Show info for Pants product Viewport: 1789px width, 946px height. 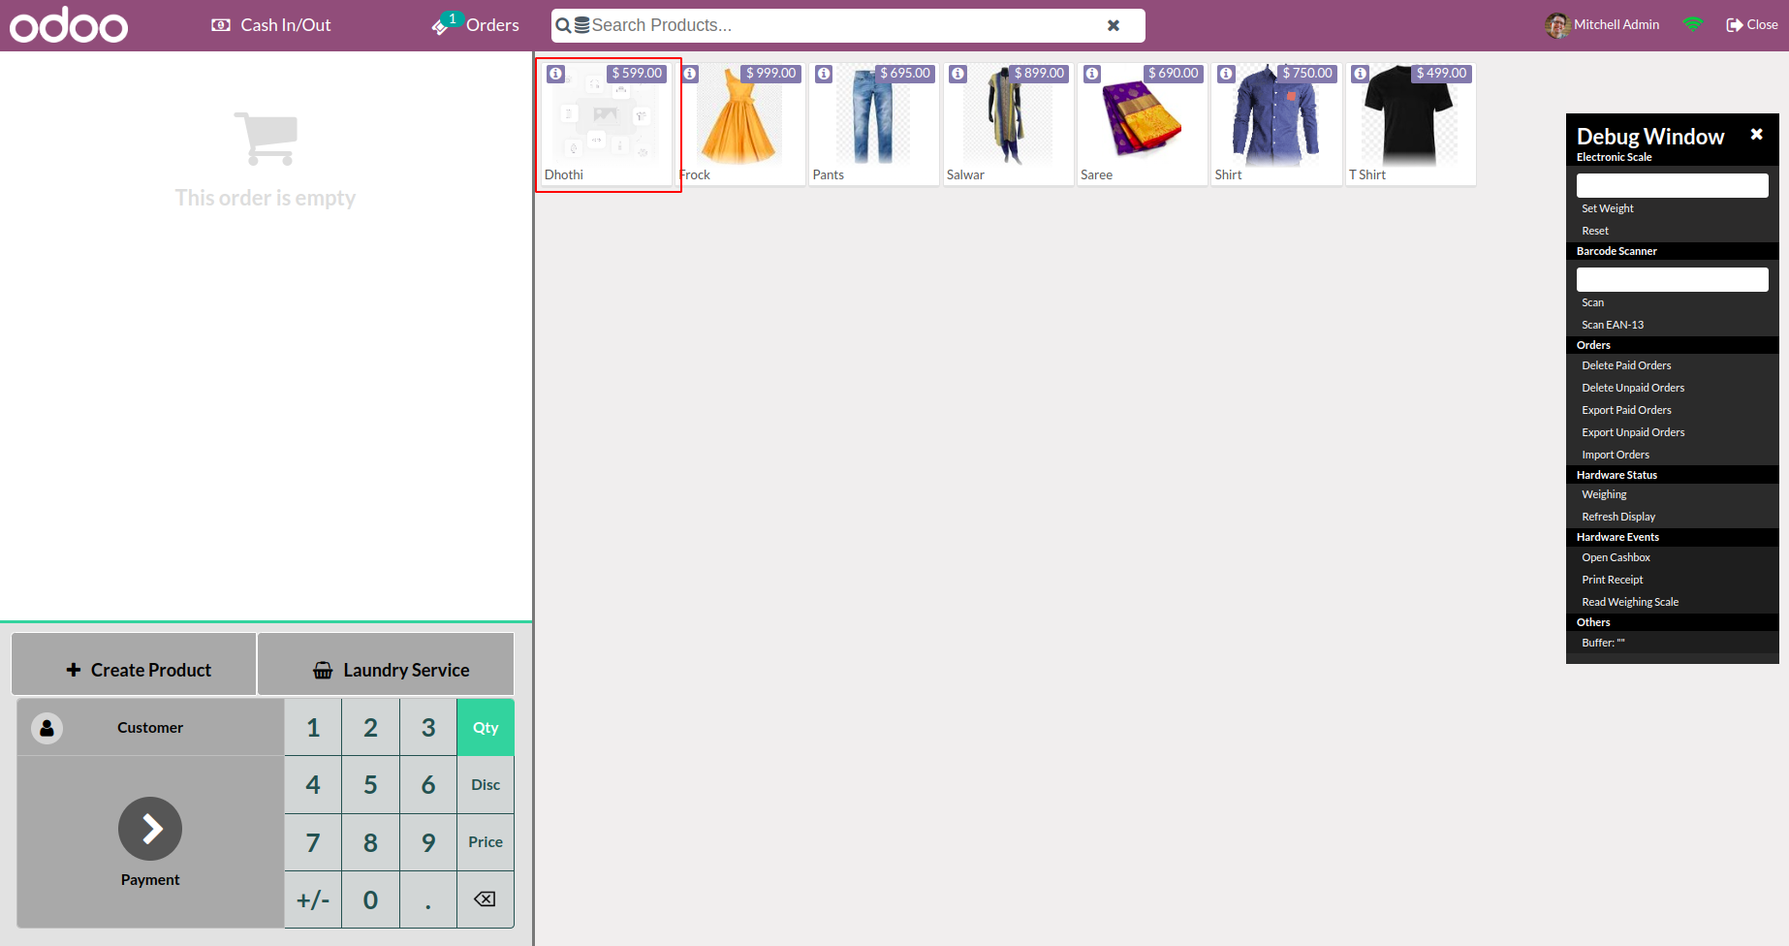tap(824, 74)
